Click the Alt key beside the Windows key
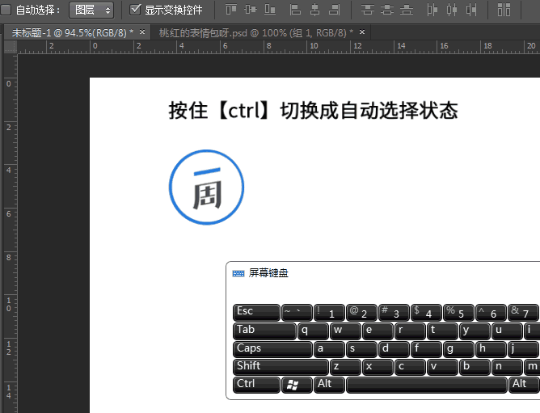The image size is (540, 413). point(329,385)
